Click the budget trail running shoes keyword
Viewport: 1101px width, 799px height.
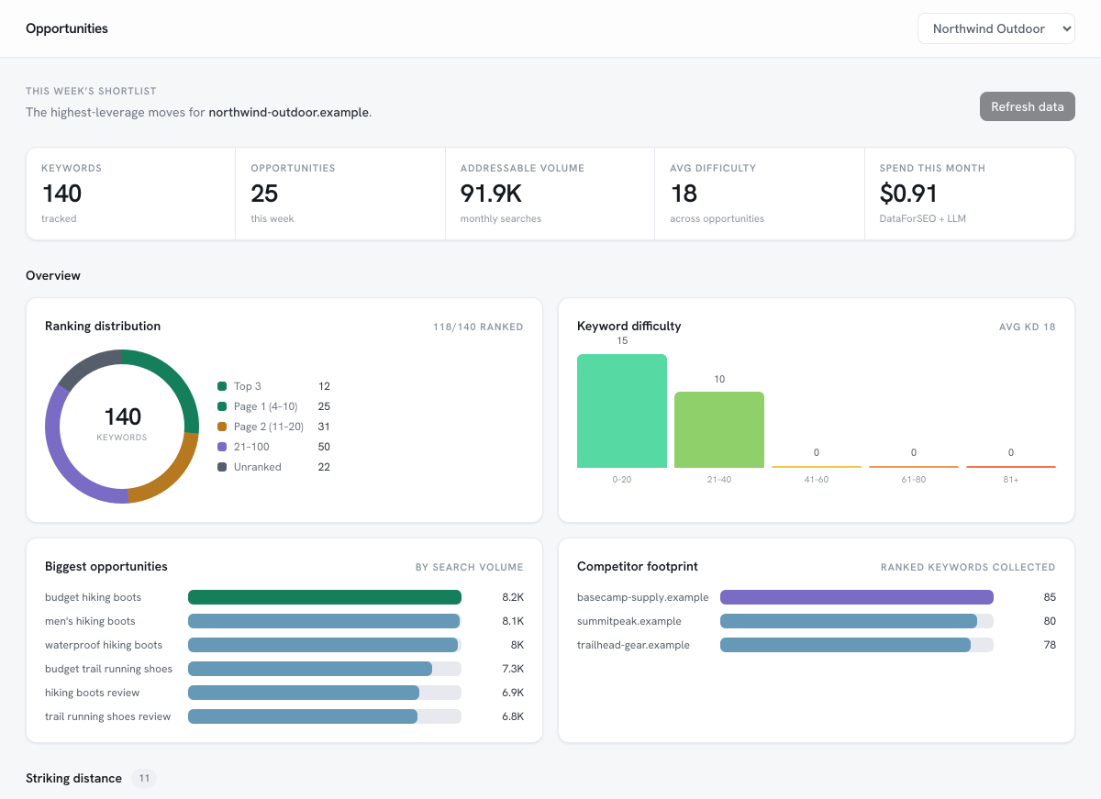point(108,669)
